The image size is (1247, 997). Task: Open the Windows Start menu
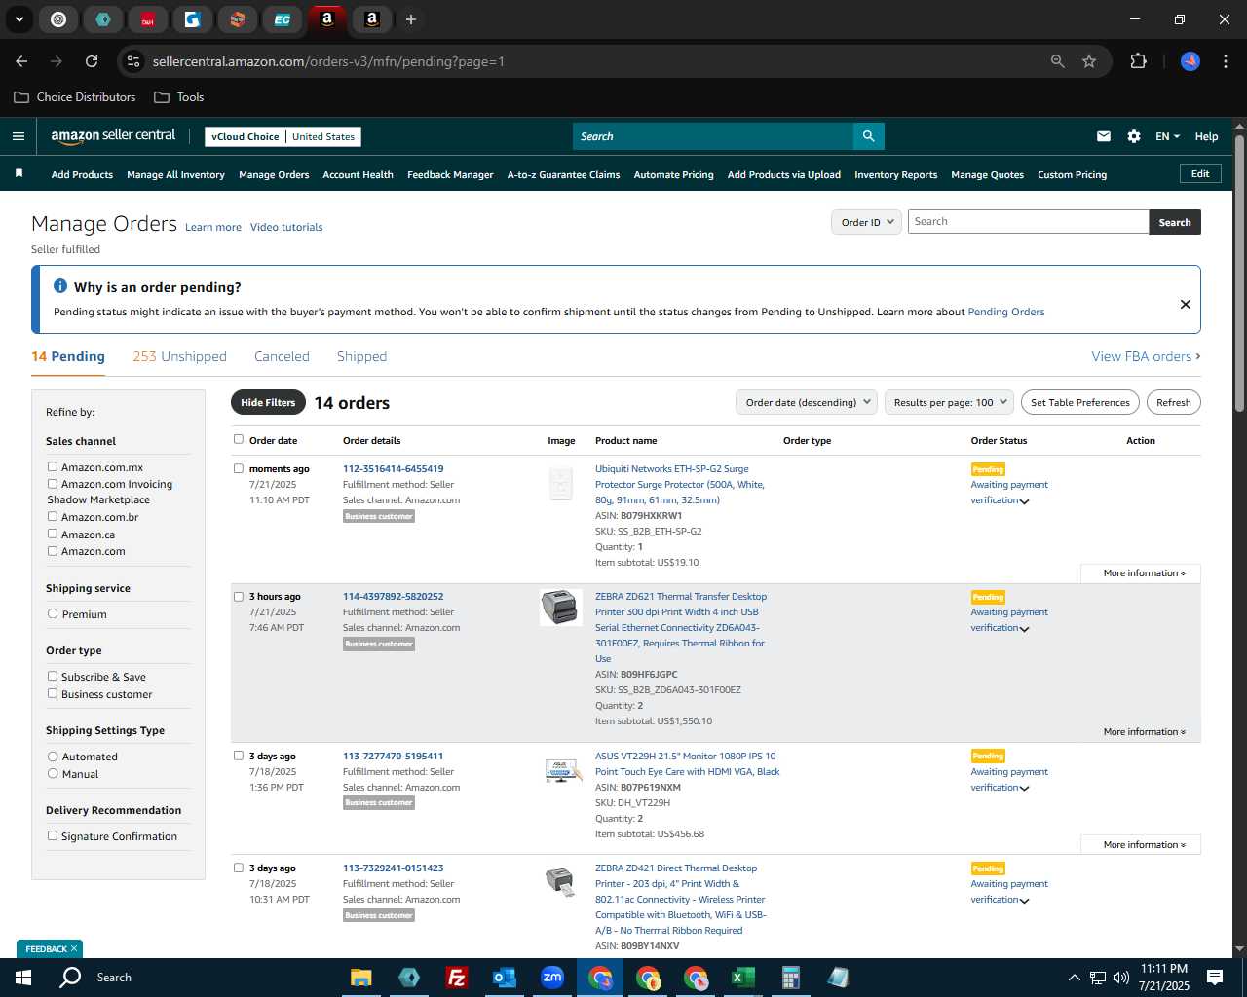(22, 978)
